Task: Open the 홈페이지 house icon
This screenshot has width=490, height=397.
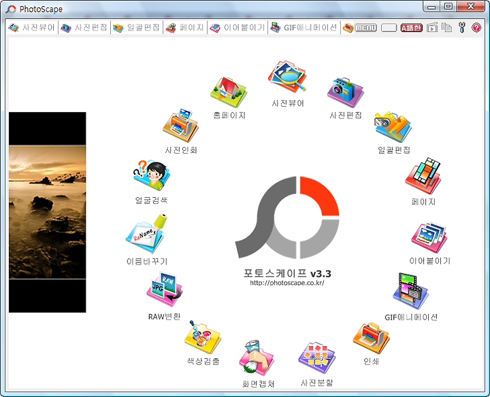Action: point(229,92)
